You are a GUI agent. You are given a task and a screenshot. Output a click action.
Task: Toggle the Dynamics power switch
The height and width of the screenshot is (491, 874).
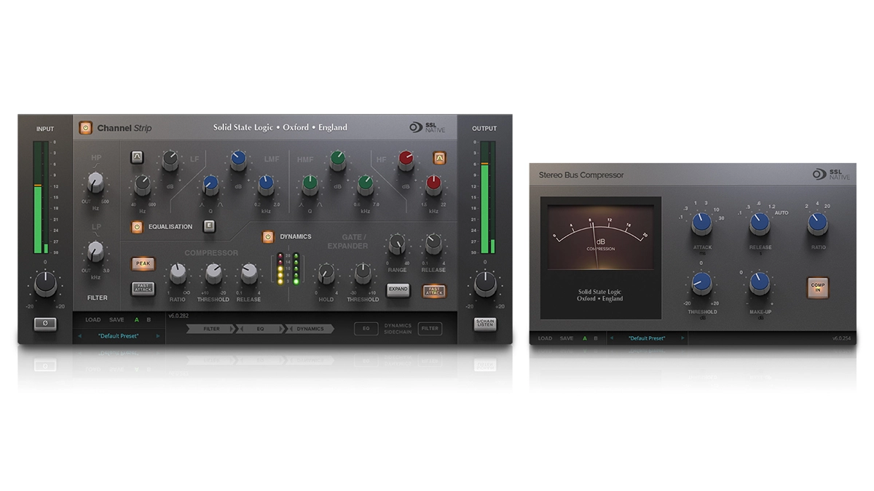coord(268,236)
